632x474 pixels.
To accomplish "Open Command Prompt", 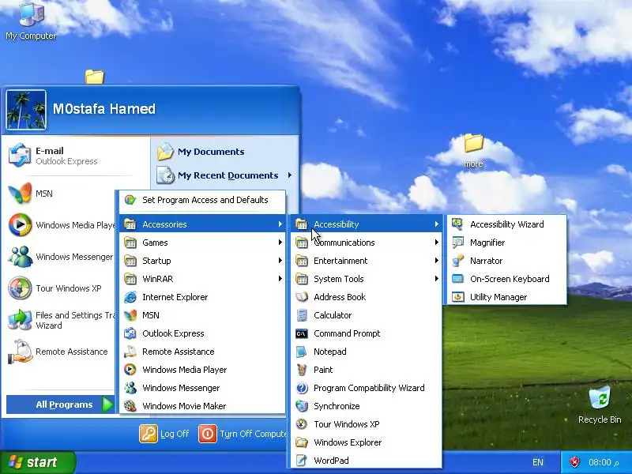I will click(x=366, y=333).
